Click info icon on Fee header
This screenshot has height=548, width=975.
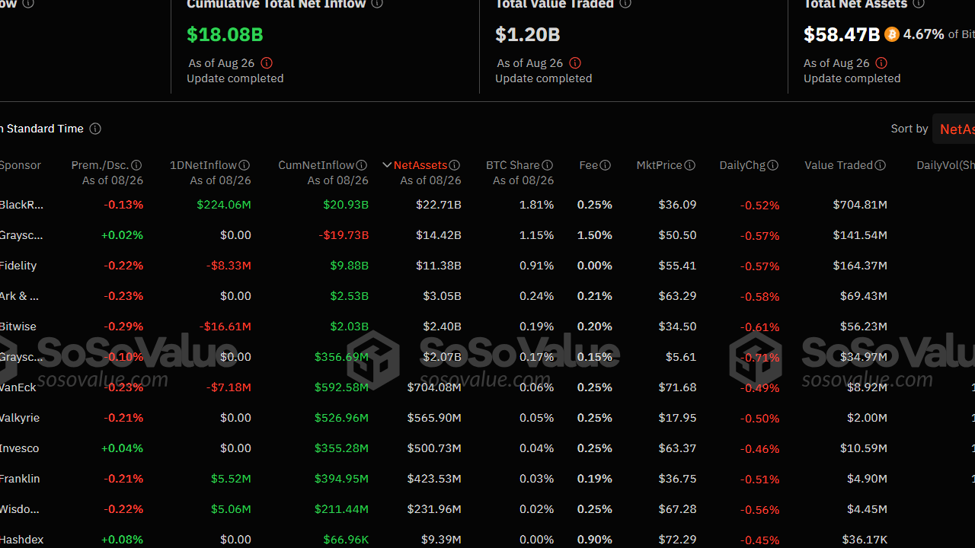pos(606,165)
